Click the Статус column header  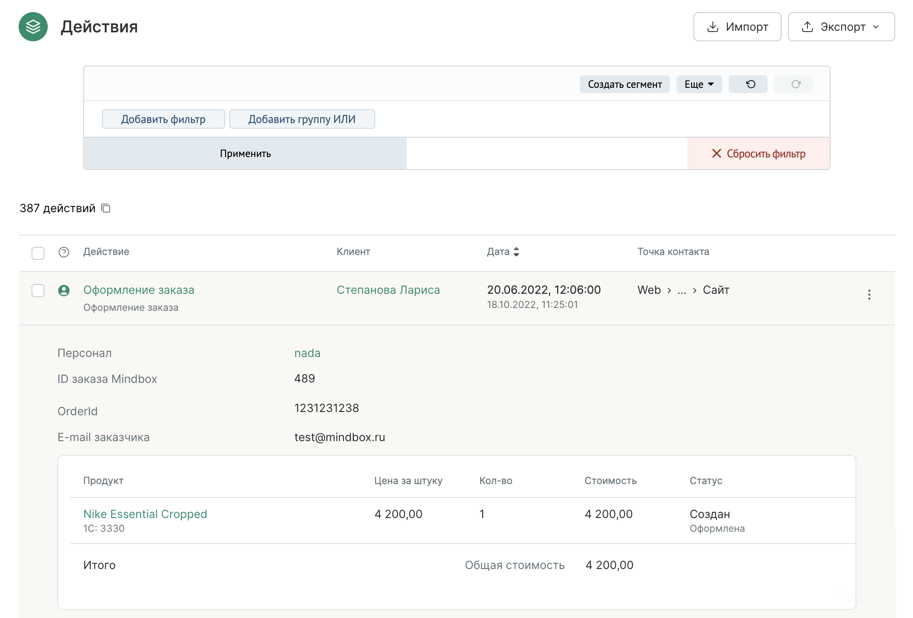(x=706, y=481)
